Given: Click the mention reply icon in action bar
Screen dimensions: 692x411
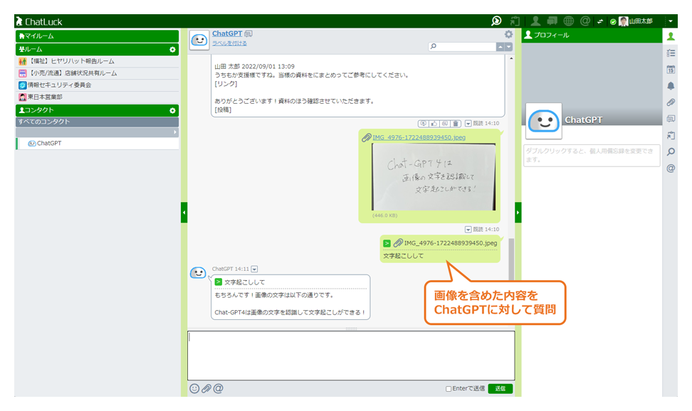Looking at the screenshot, I should tap(445, 124).
